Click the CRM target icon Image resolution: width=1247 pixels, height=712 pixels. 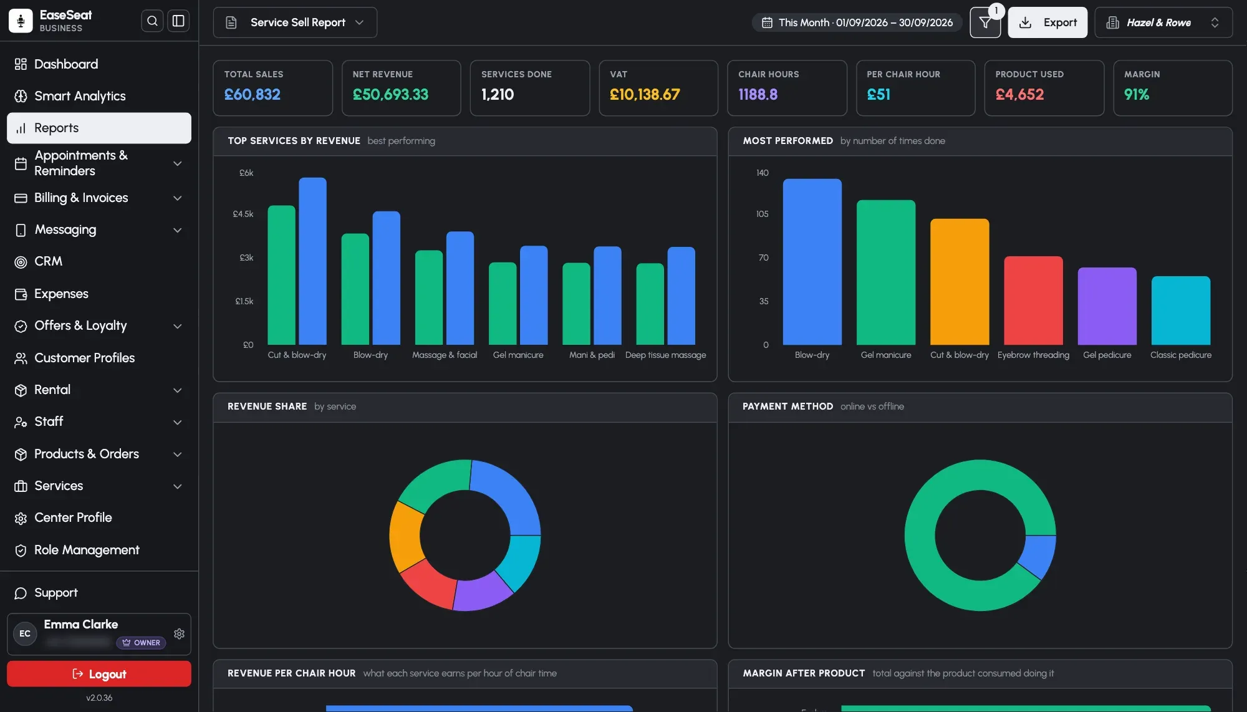(x=21, y=262)
